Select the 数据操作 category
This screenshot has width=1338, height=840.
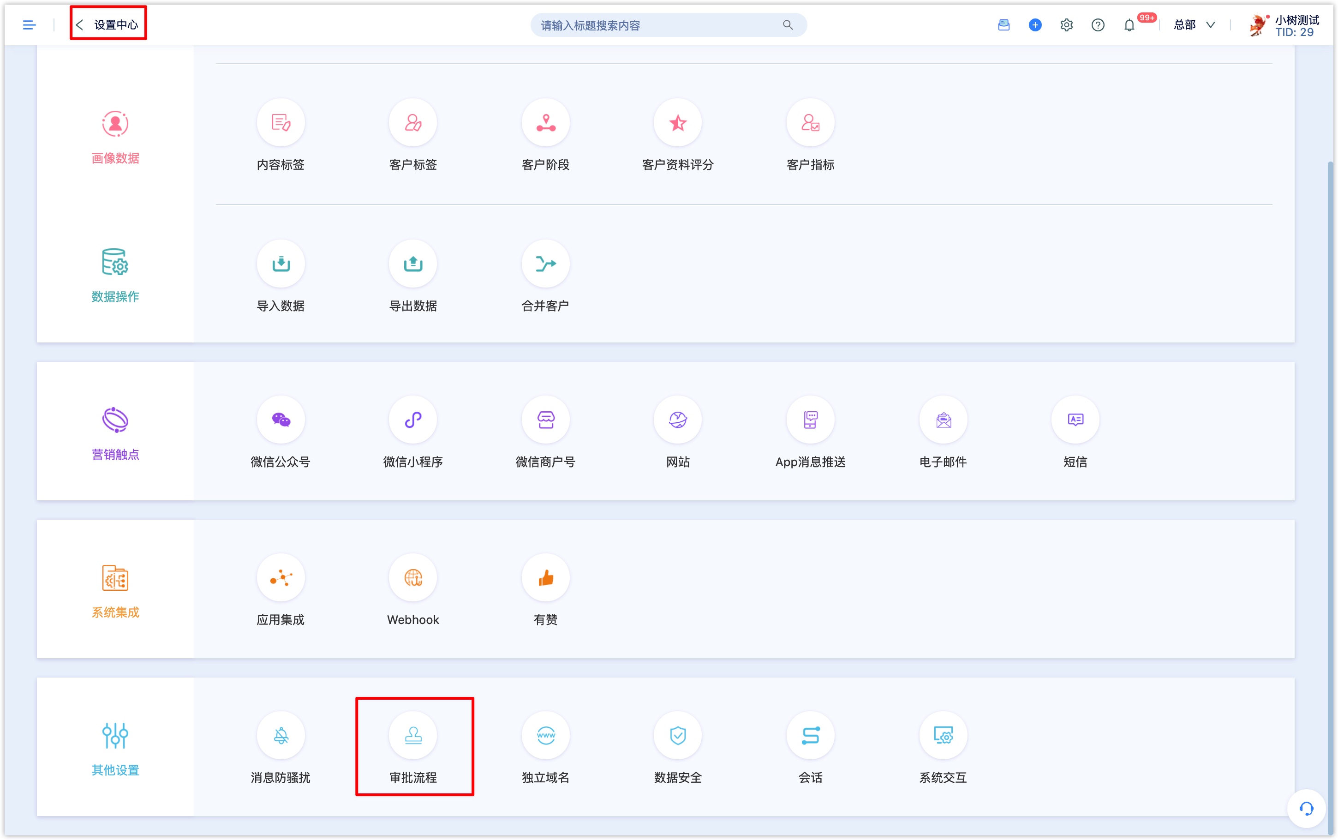[115, 276]
